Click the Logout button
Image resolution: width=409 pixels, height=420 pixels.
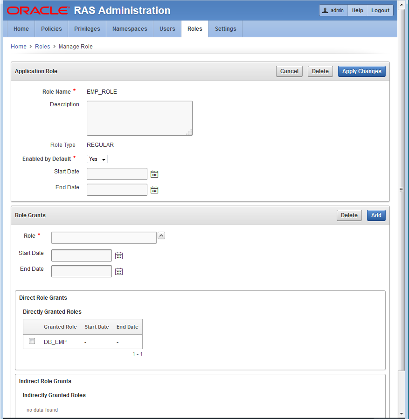coord(380,10)
